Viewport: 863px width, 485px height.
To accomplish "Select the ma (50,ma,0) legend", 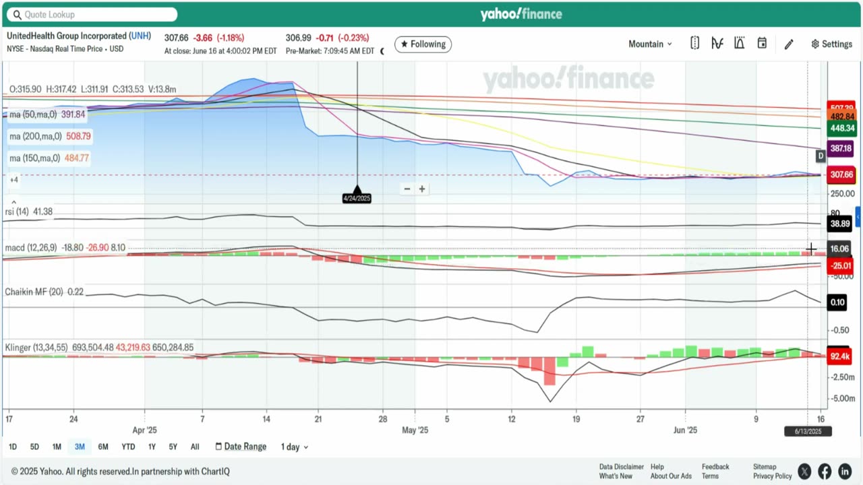I will pyautogui.click(x=47, y=115).
